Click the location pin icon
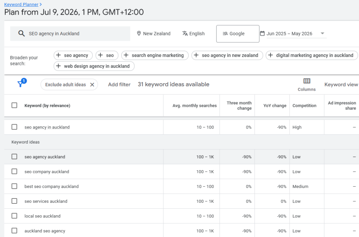The image size is (359, 237). point(139,33)
